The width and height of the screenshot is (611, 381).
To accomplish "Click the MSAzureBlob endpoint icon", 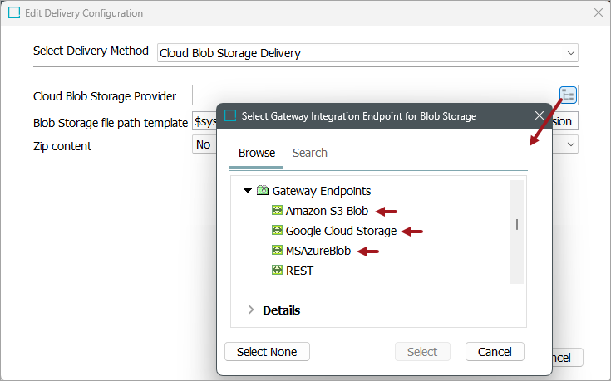I will click(278, 251).
